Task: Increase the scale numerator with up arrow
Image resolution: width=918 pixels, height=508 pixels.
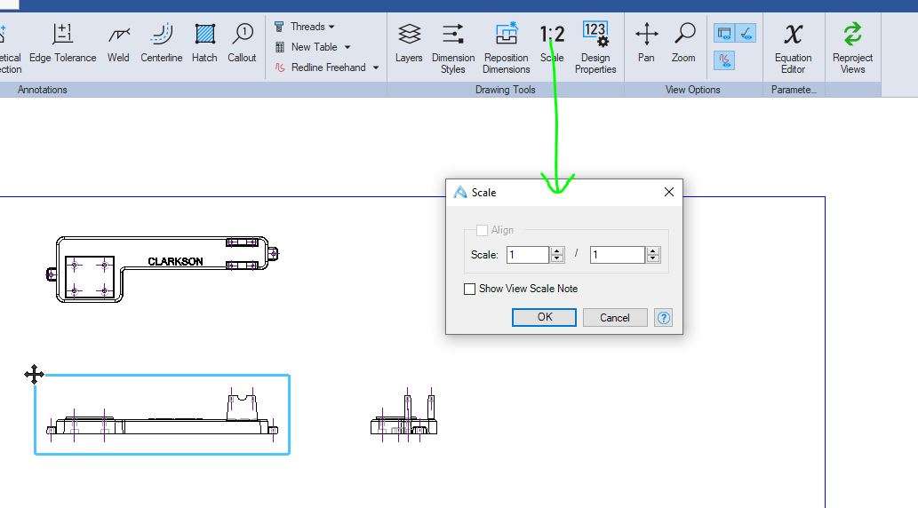Action: (557, 250)
